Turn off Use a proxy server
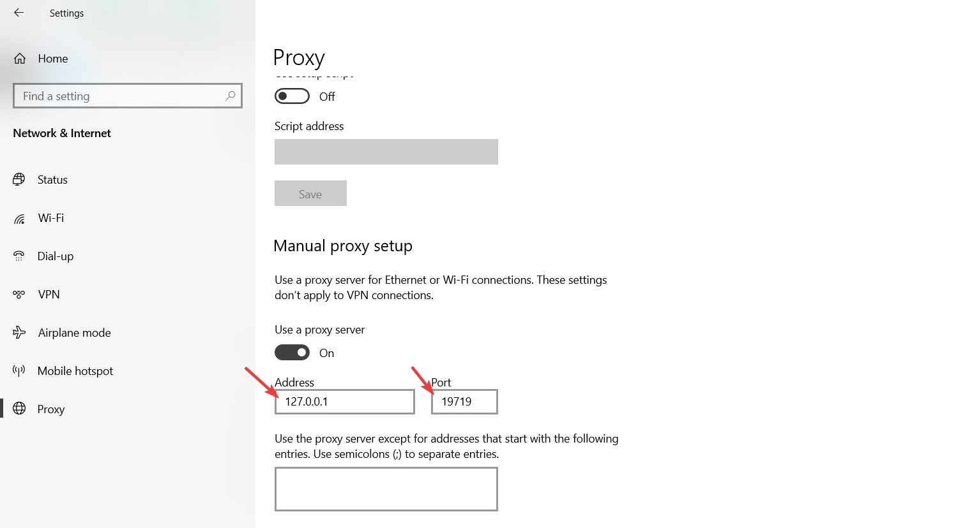972x528 pixels. 292,353
